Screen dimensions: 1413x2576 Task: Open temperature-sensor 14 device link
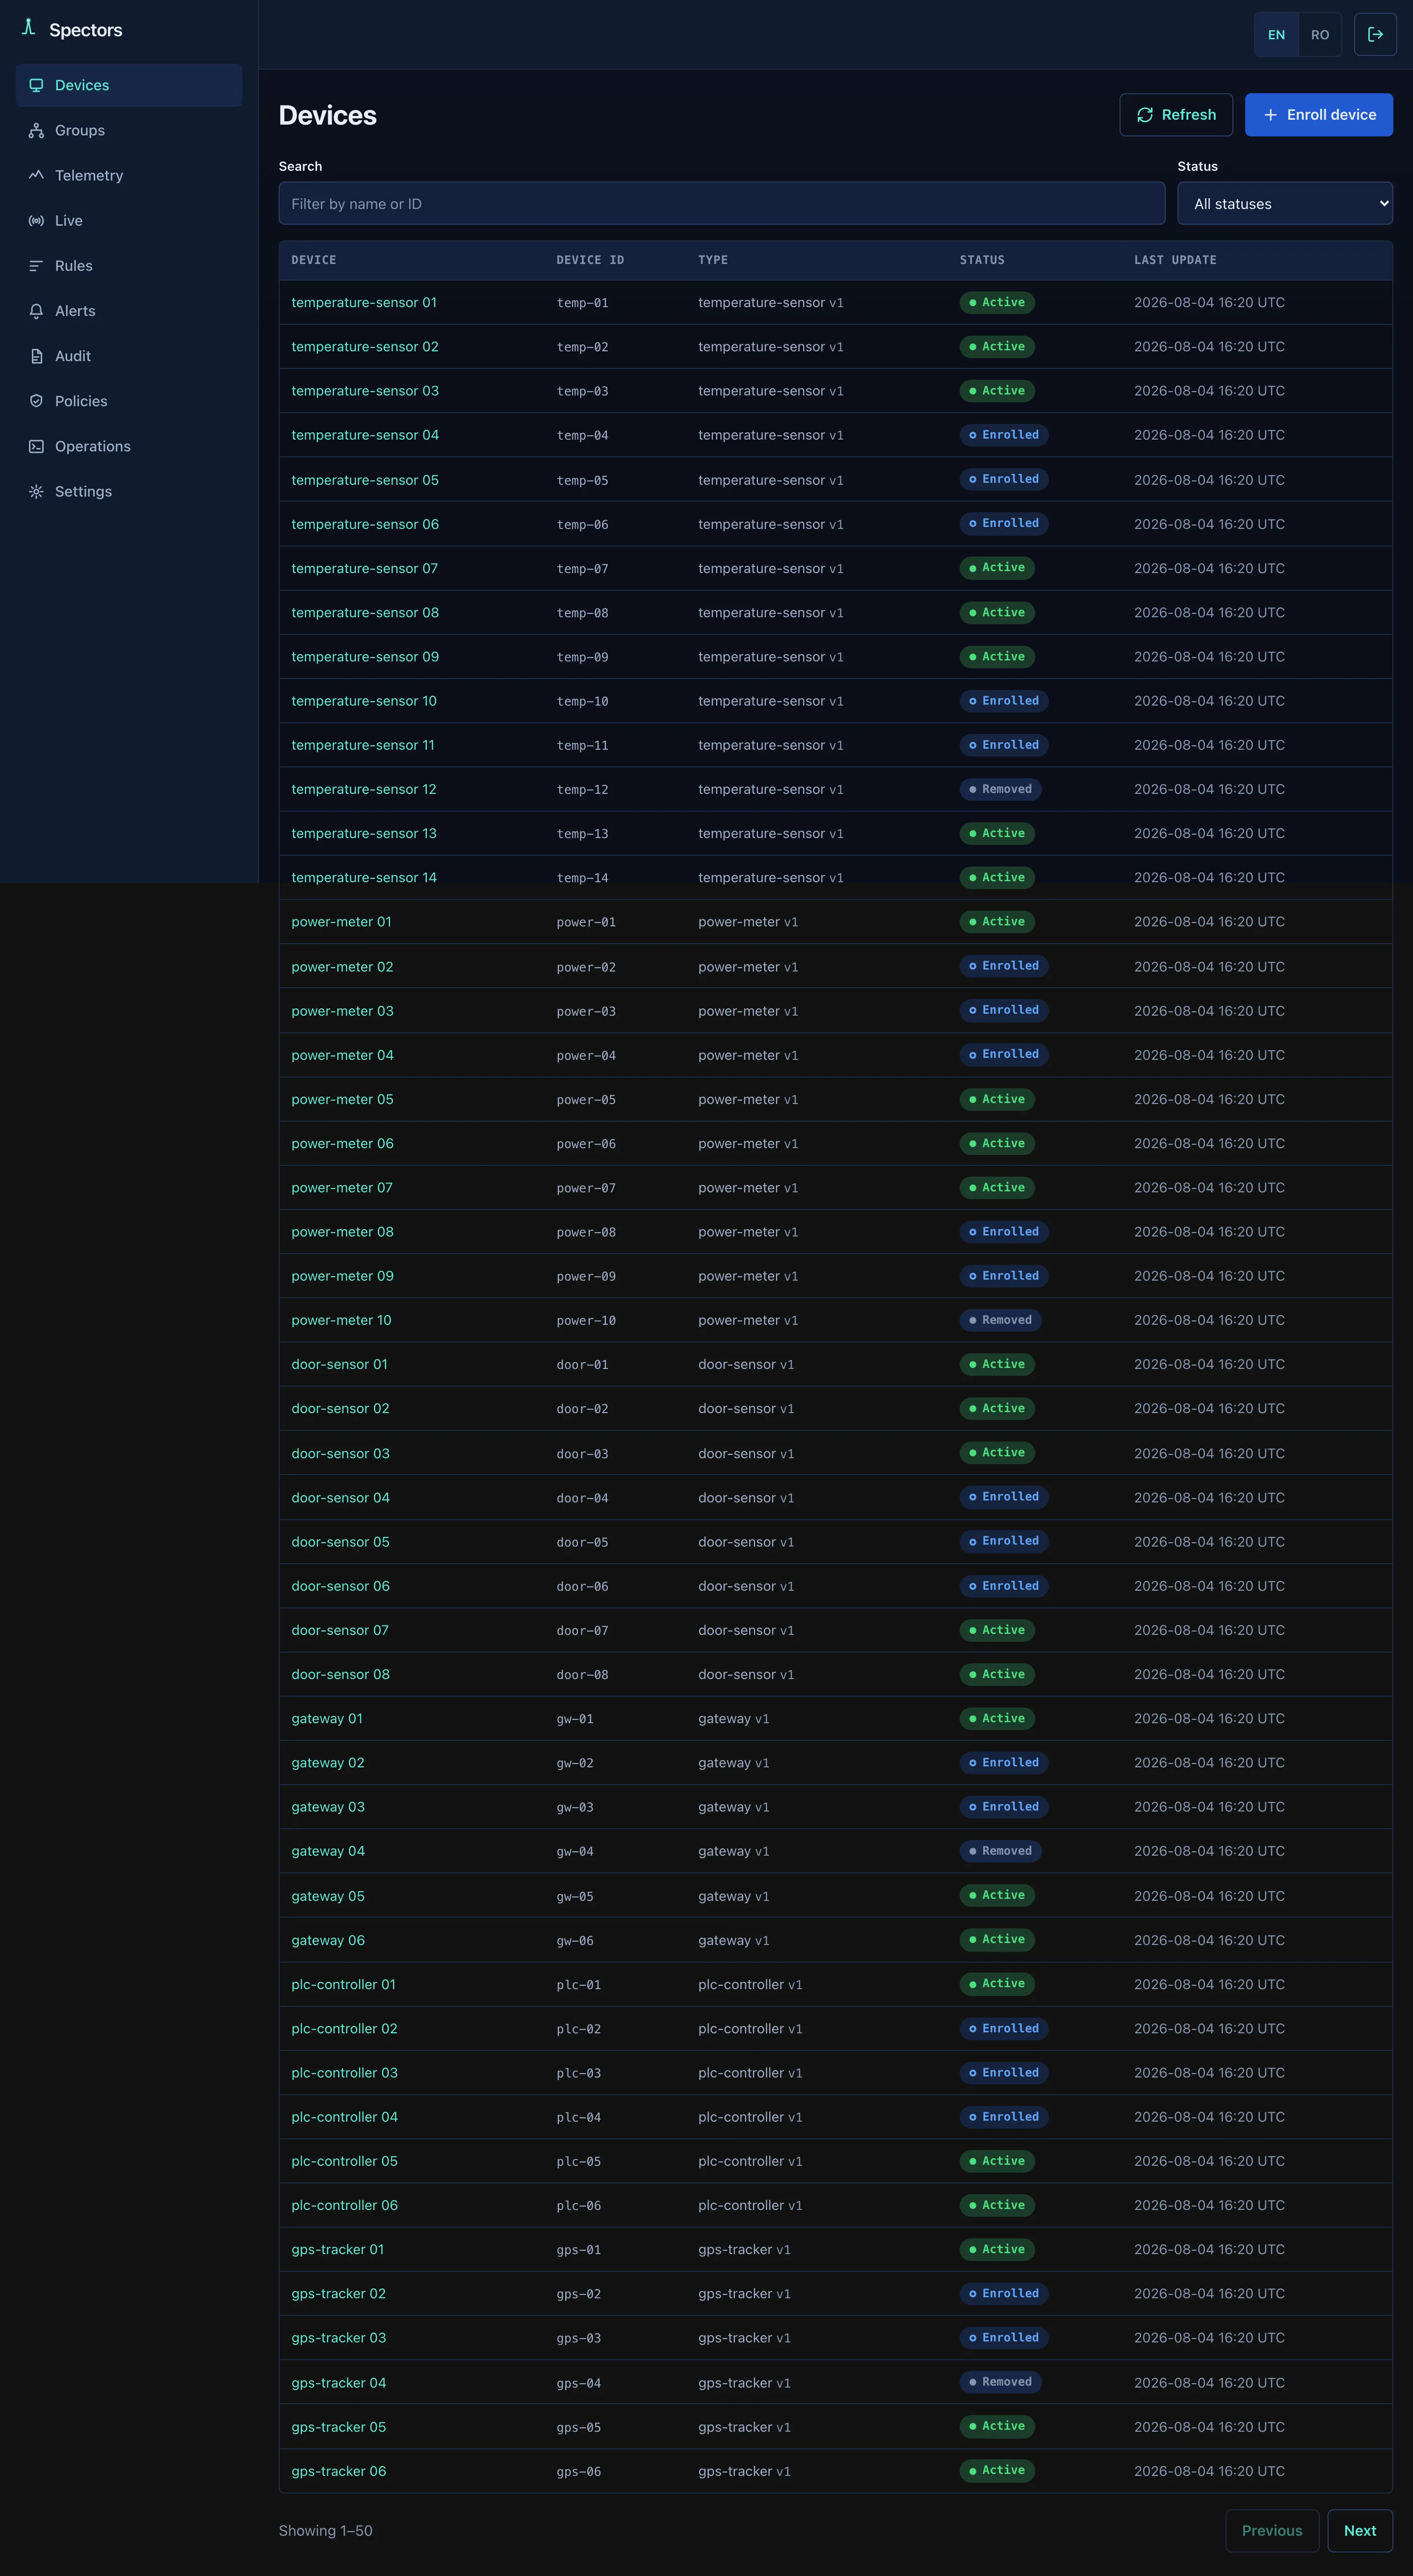click(x=364, y=877)
